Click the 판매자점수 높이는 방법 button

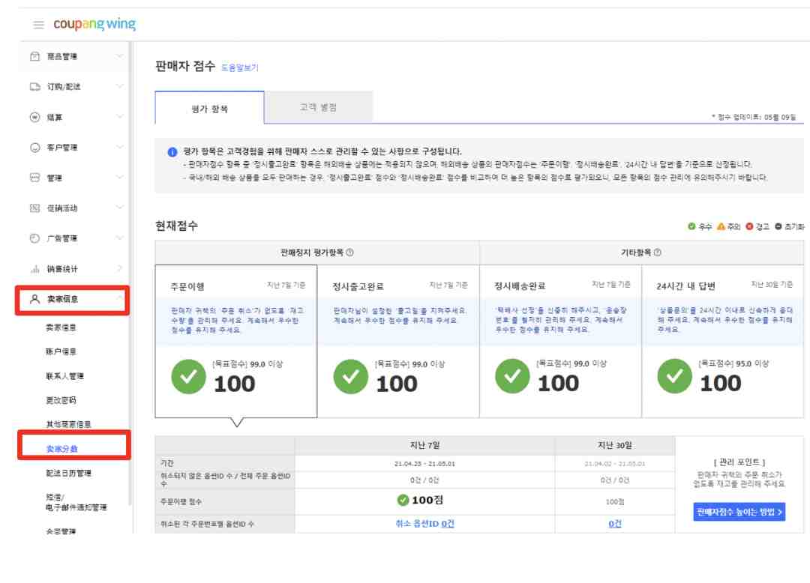[x=739, y=512]
